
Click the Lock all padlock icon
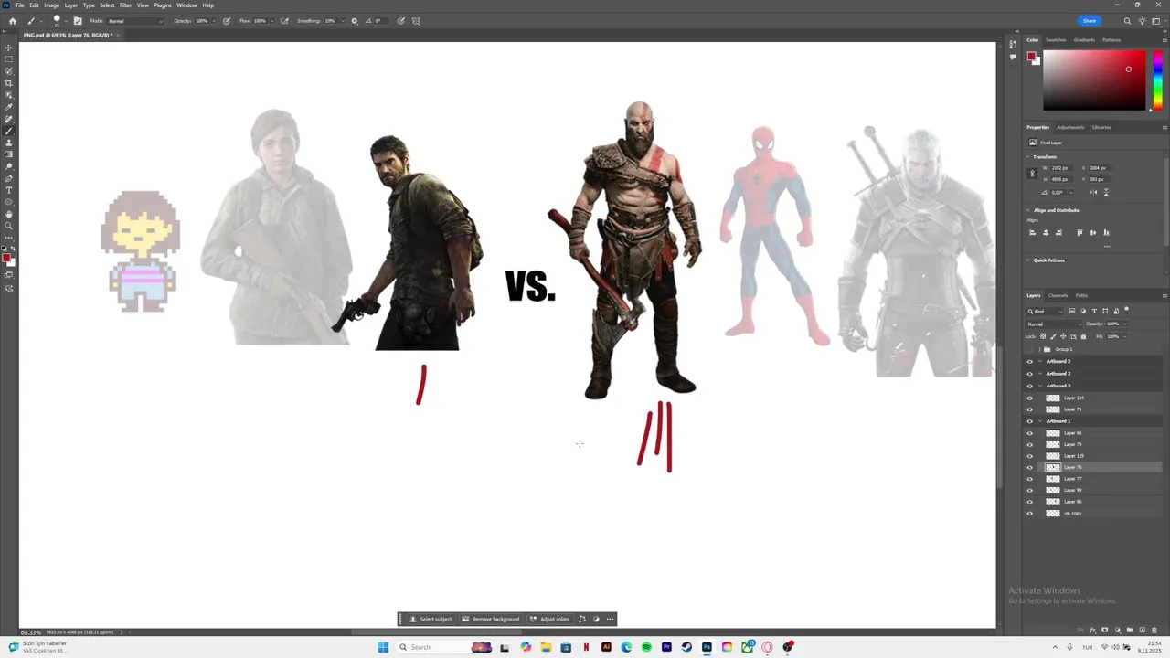pyautogui.click(x=1083, y=336)
